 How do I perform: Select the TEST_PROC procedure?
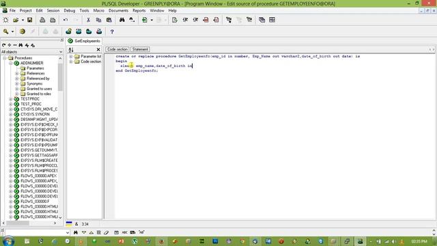point(31,104)
